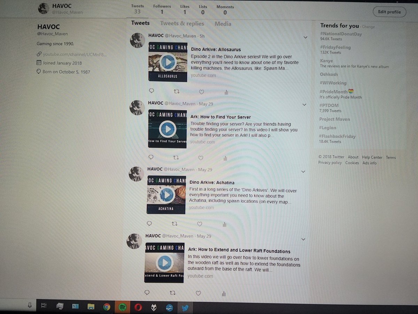Click the header HAVOC profile avatar

[43, 9]
